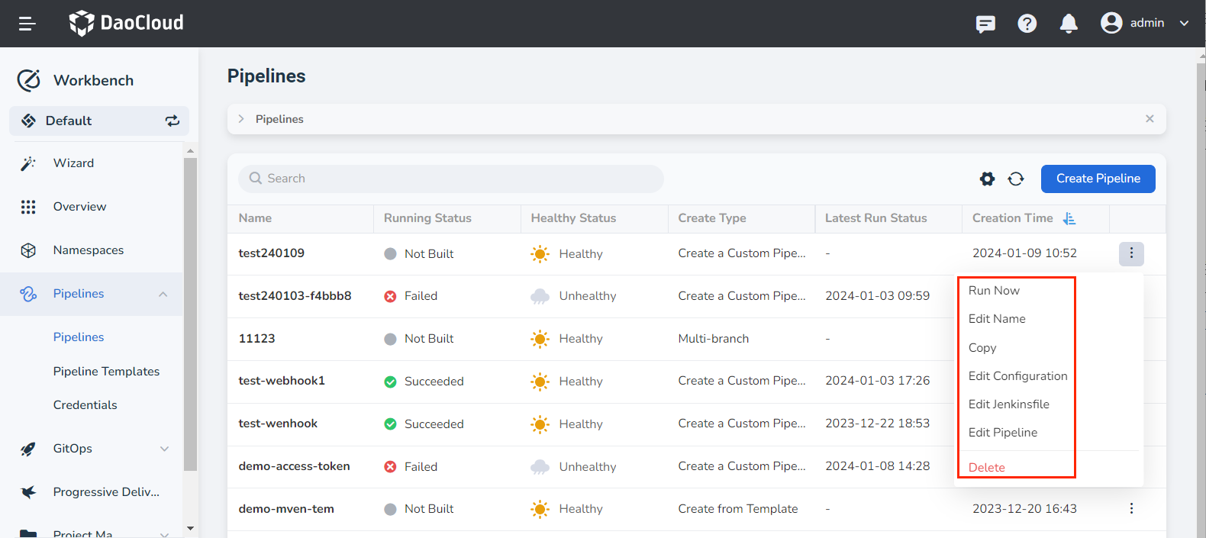Click the pipeline Search field

(450, 179)
